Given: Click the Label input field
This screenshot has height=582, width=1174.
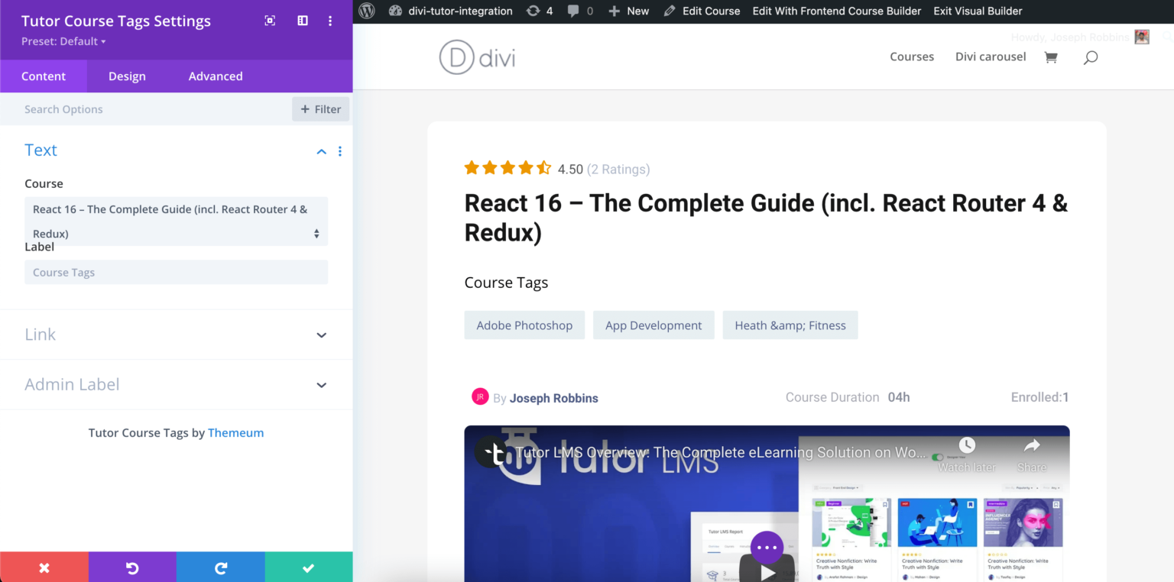Looking at the screenshot, I should [176, 273].
